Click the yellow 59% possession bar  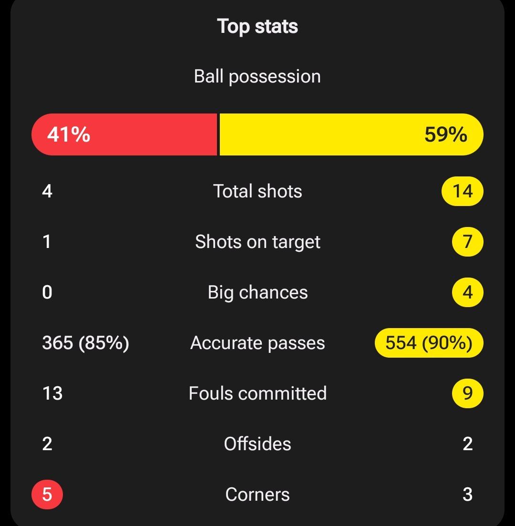click(x=351, y=134)
